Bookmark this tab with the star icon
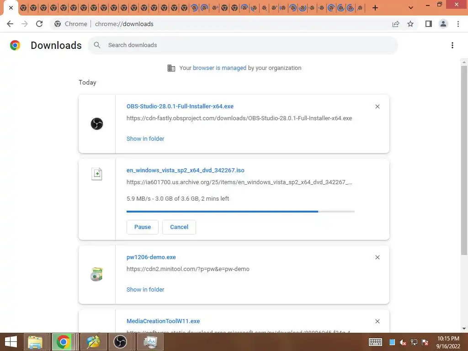 (410, 24)
